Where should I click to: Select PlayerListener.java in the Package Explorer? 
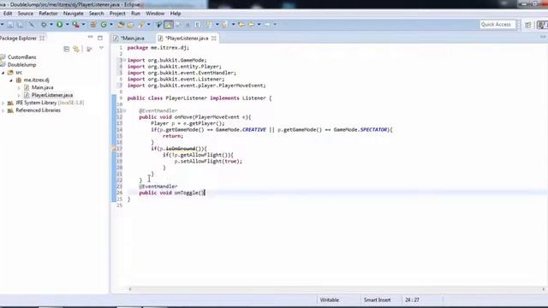pos(52,95)
